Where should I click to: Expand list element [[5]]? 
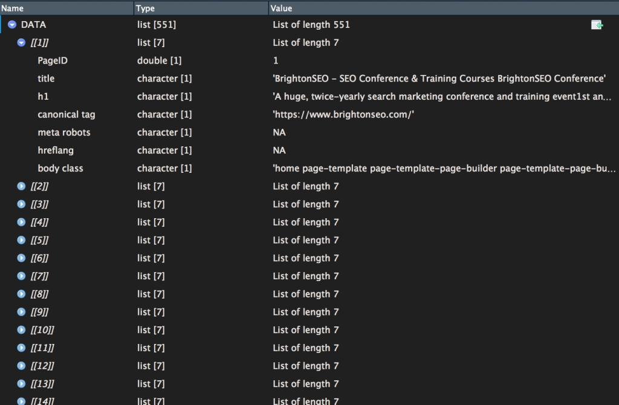click(22, 240)
